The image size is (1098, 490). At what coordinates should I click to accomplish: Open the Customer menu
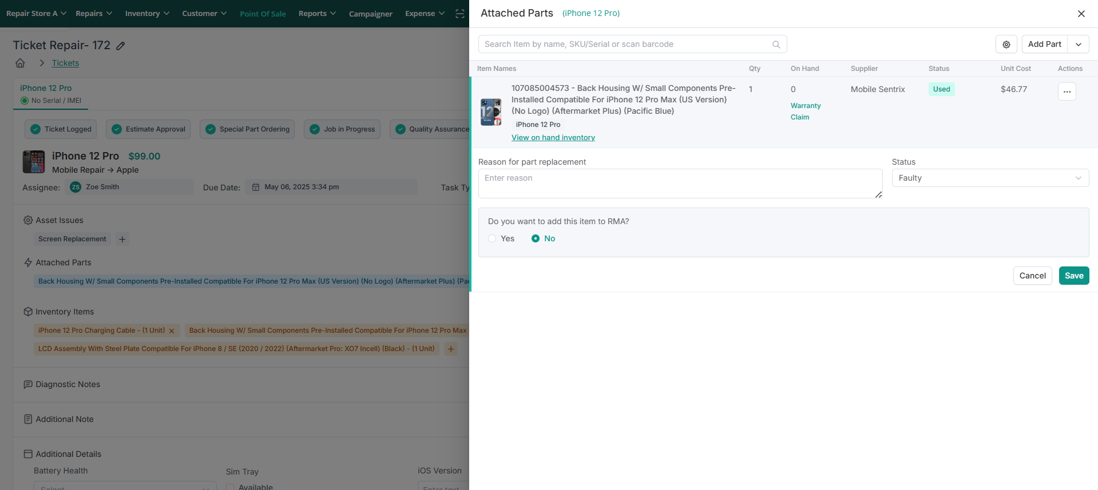click(204, 13)
